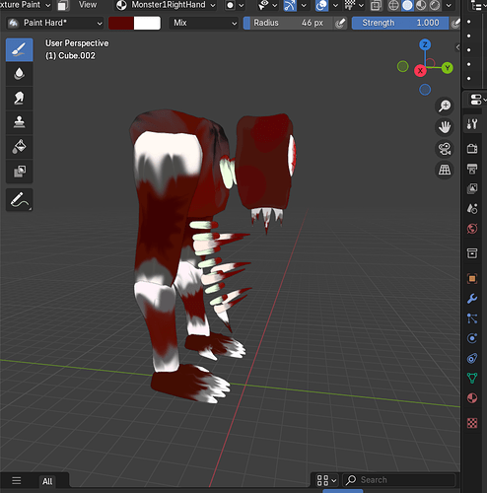Toggle the camera view icon
487x493 pixels.
pyautogui.click(x=445, y=149)
